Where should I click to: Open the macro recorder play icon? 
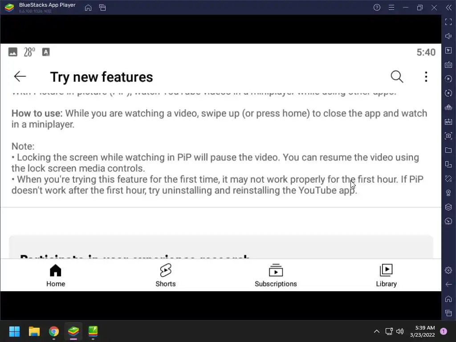coord(448,79)
